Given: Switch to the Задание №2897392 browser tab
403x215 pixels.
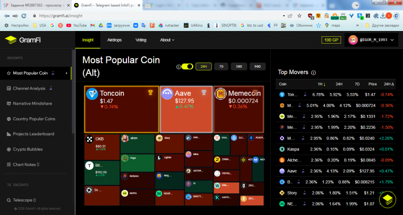Looking at the screenshot, I should tap(36, 5).
